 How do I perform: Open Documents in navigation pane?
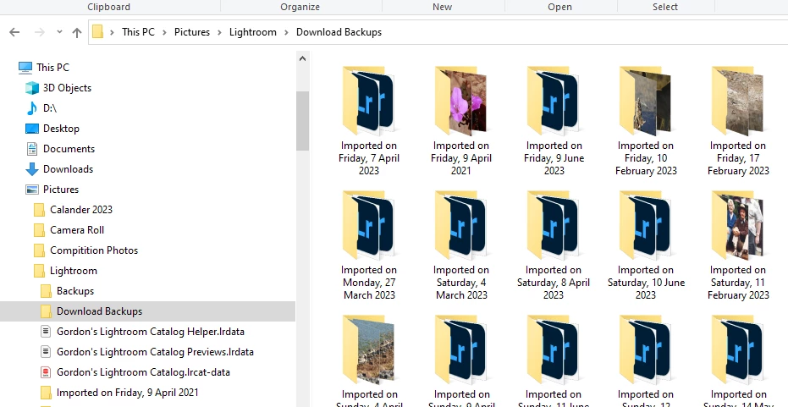click(69, 149)
